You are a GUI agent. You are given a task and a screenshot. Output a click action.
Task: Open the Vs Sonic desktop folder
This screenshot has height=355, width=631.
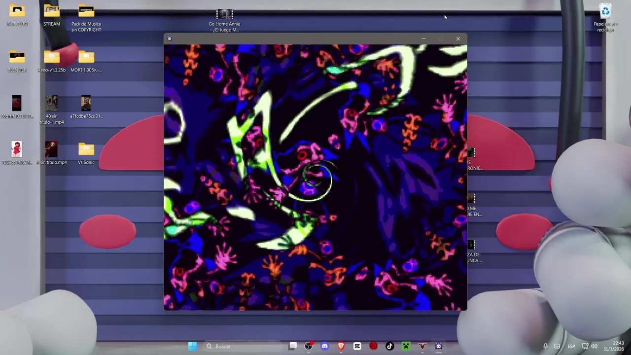point(86,153)
